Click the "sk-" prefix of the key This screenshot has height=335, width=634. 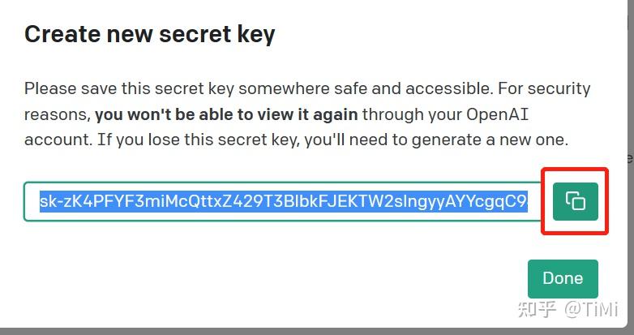[50, 201]
